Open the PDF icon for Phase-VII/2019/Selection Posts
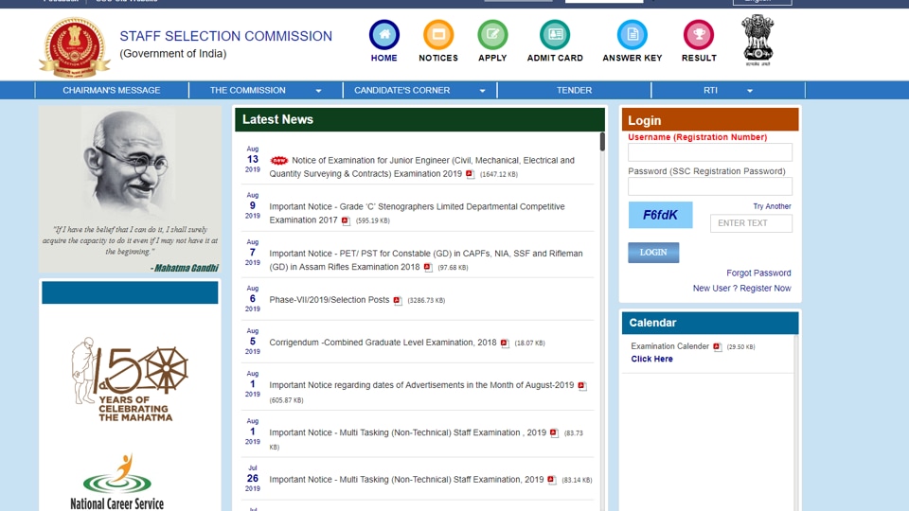Image resolution: width=909 pixels, height=511 pixels. pyautogui.click(x=398, y=300)
